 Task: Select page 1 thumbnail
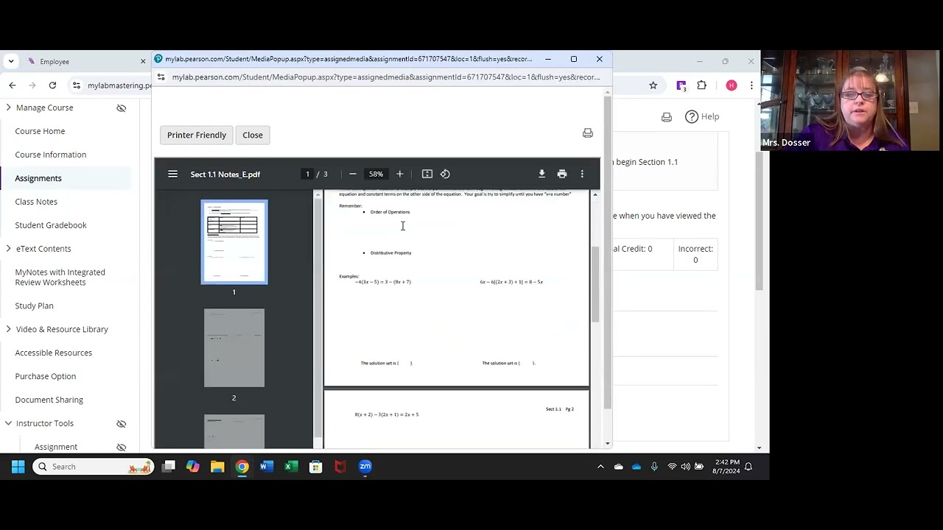click(x=234, y=242)
